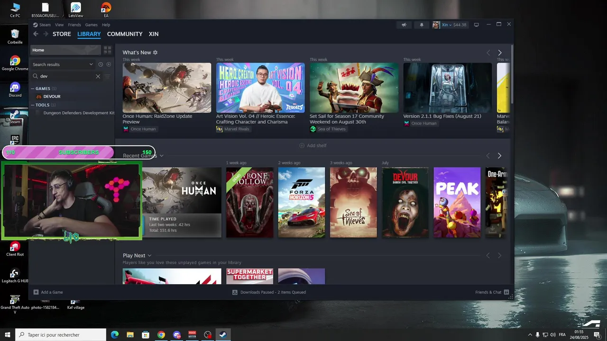Open the notifications bell icon
Screen dimensions: 607x341
coord(422,25)
